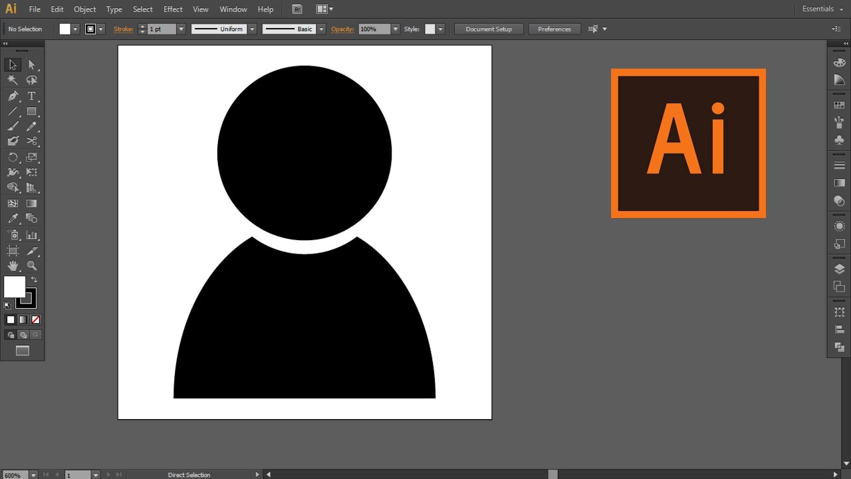Open the Object menu

coord(85,9)
